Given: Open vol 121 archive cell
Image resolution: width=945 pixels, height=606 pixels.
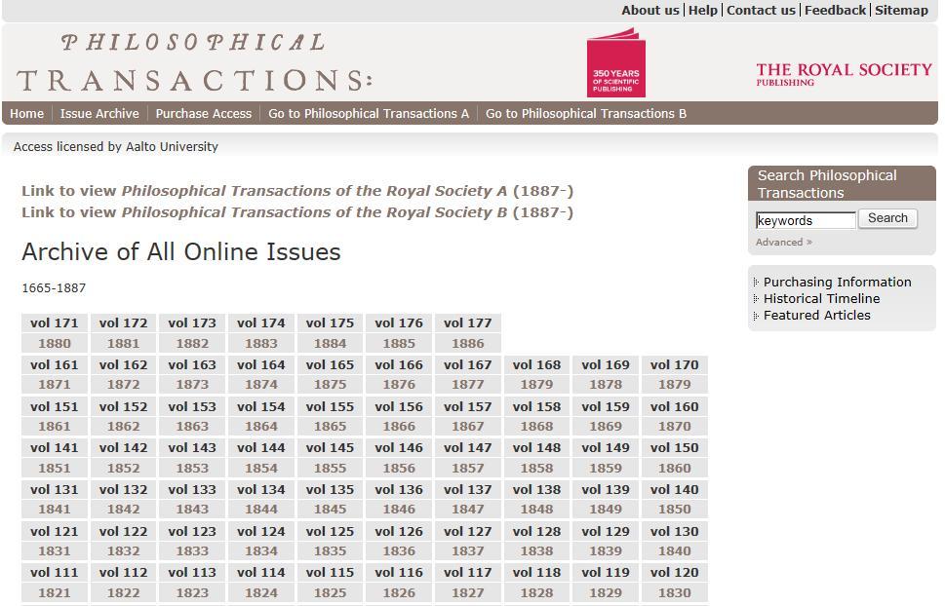Looking at the screenshot, I should coord(55,531).
